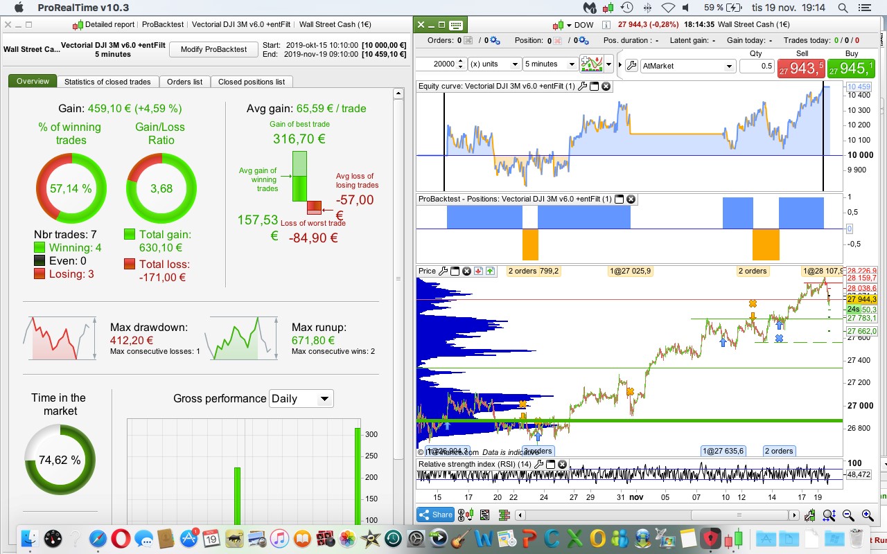This screenshot has height=554, width=887.
Task: Click the instrument info icon beside DOW
Action: click(606, 25)
